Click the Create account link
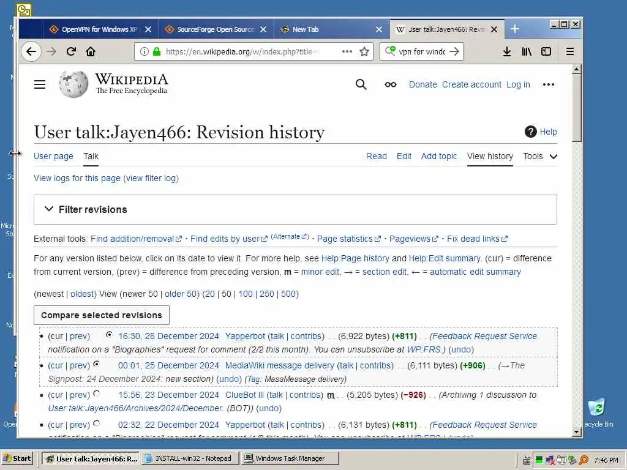This screenshot has height=470, width=627. (x=471, y=84)
